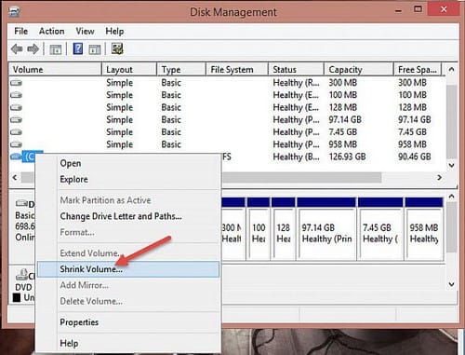Click the Forward arrow toolbar icon

(x=33, y=49)
